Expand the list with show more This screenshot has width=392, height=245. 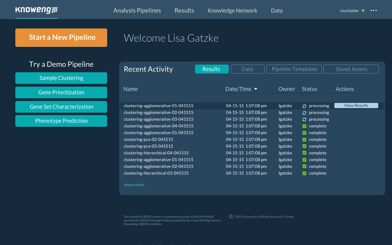134,185
